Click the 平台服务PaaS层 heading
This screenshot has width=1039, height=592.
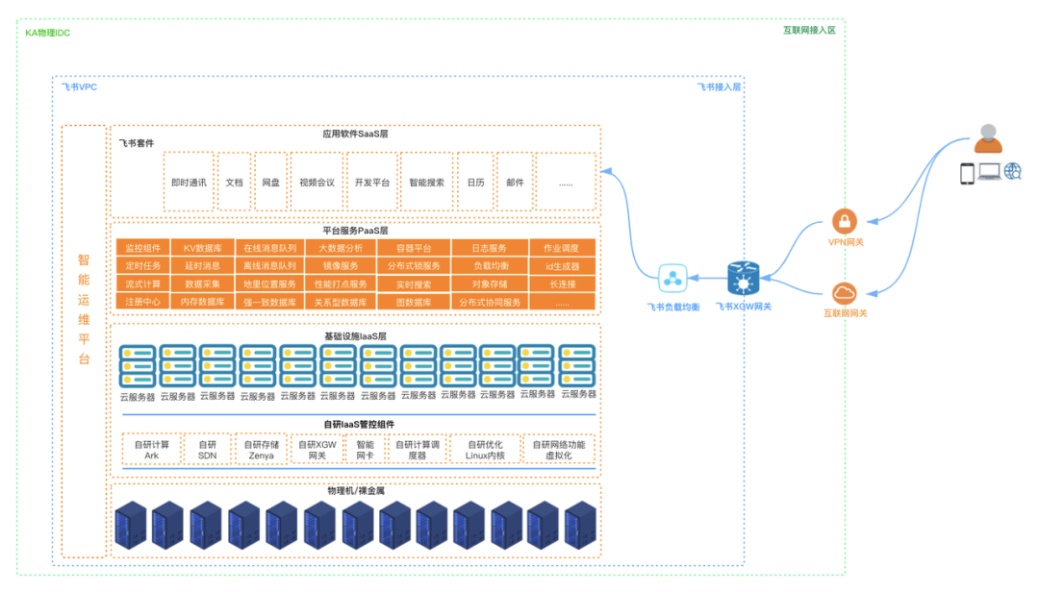[x=355, y=231]
